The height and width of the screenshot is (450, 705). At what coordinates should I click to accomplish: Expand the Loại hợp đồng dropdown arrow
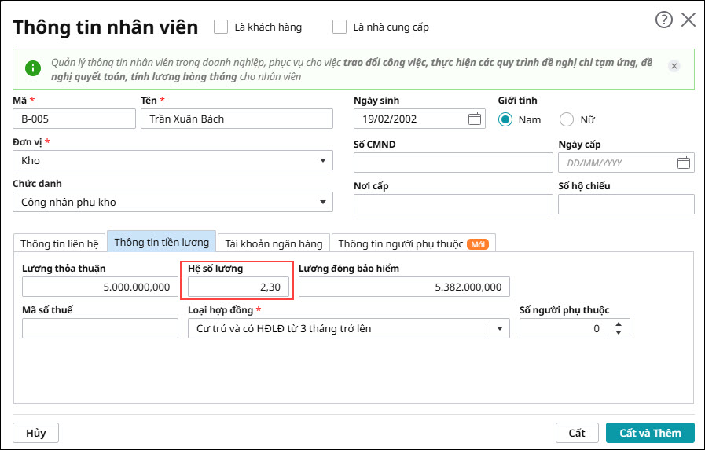(500, 329)
